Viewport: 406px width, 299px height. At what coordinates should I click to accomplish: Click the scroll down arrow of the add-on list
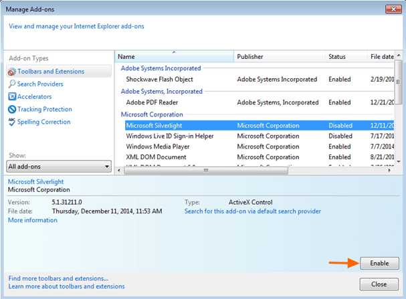(x=399, y=161)
